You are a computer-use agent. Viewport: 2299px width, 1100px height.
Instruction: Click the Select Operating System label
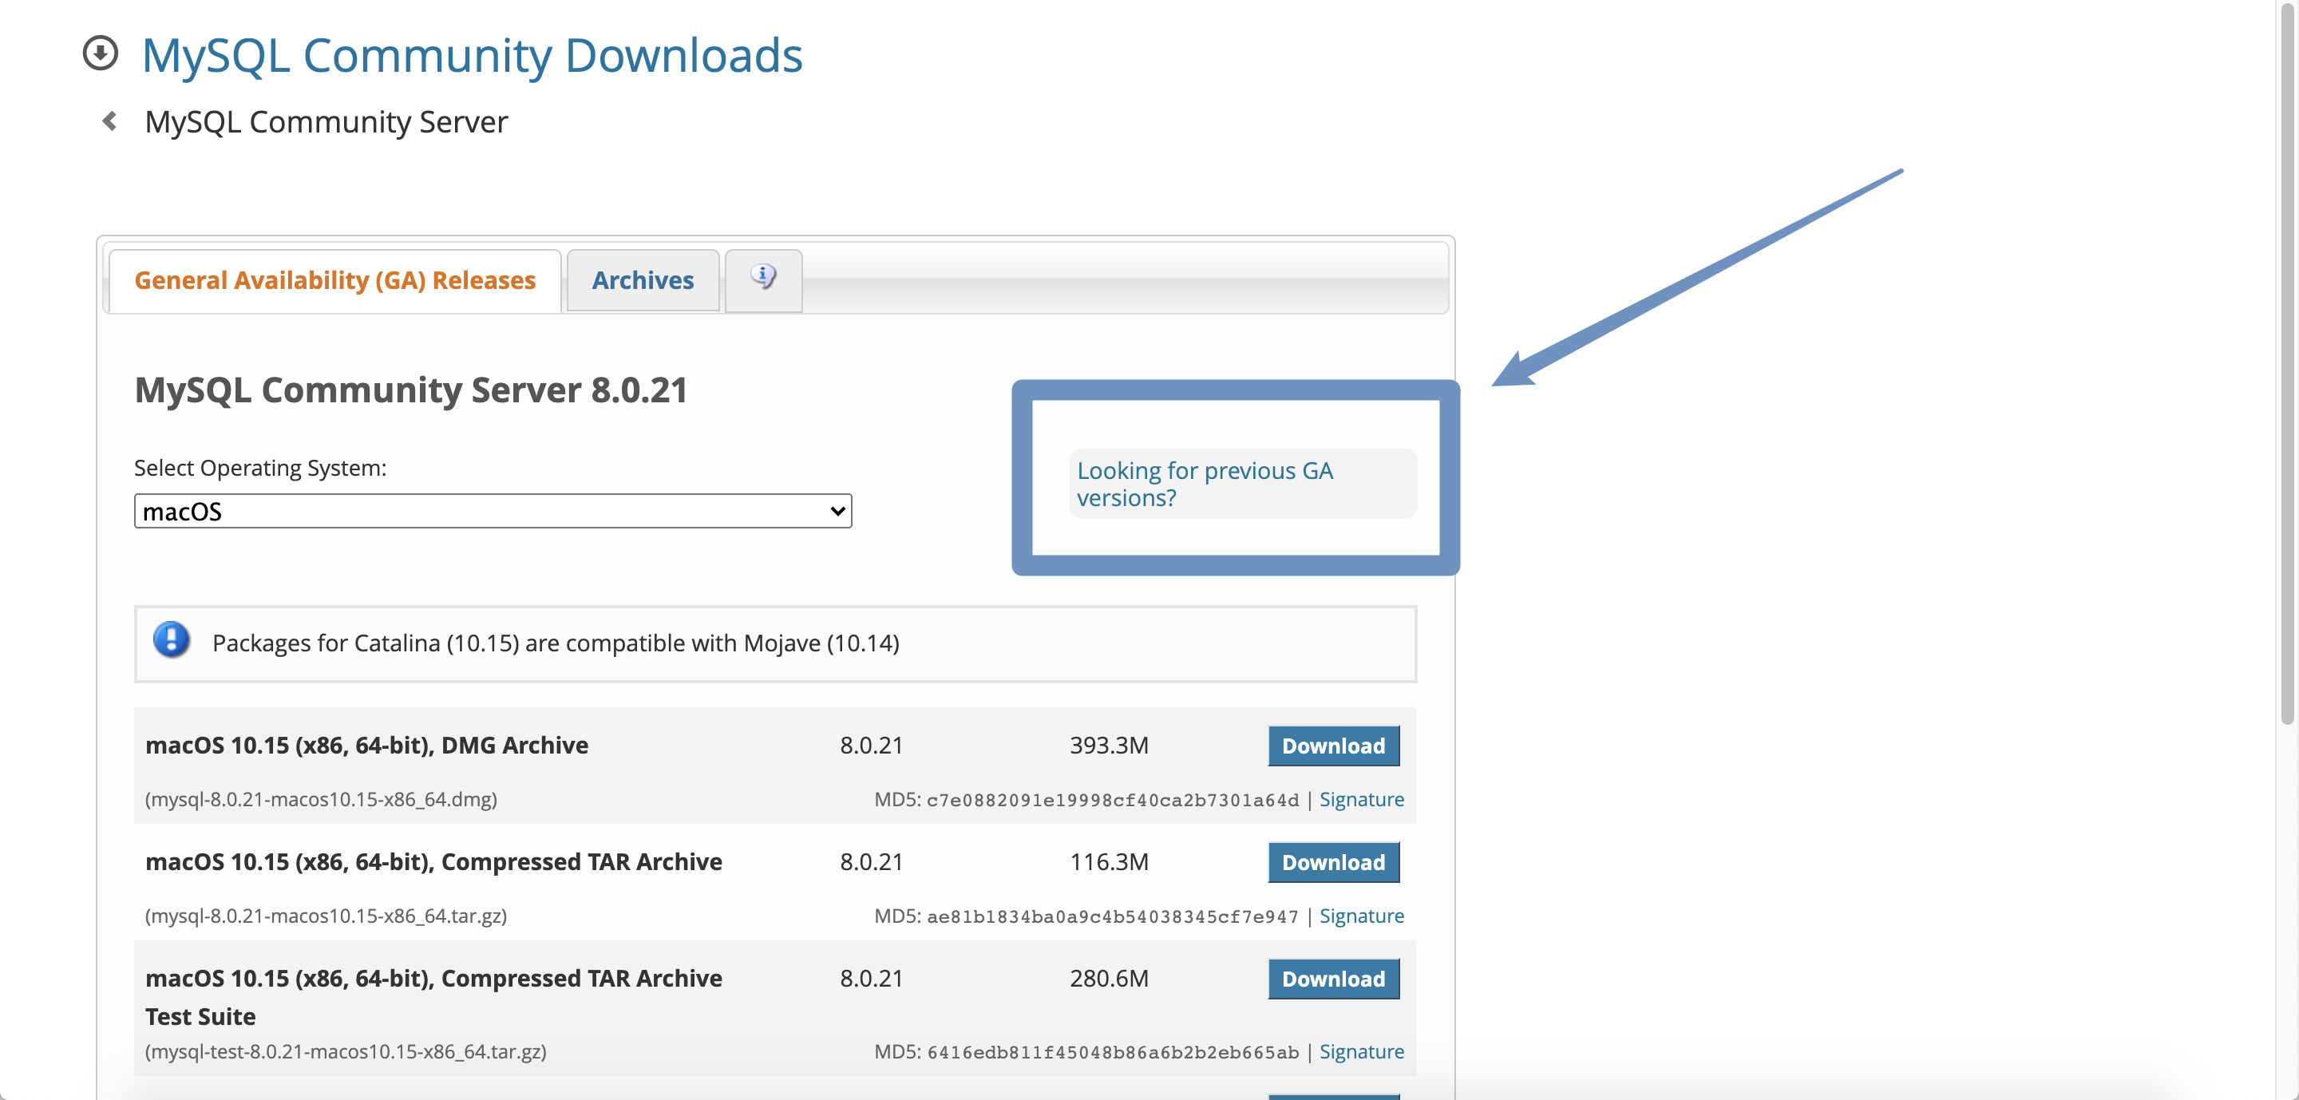259,468
